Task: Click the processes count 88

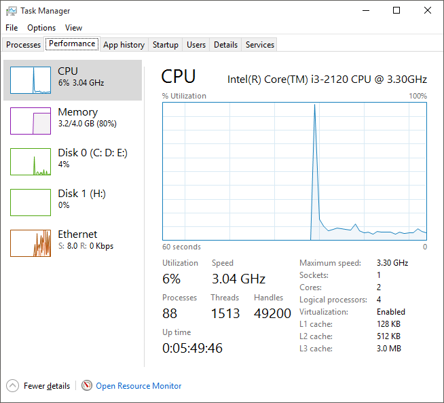Action: 170,313
